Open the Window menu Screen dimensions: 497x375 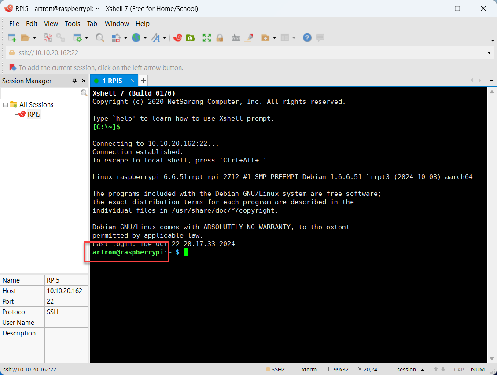click(x=117, y=24)
